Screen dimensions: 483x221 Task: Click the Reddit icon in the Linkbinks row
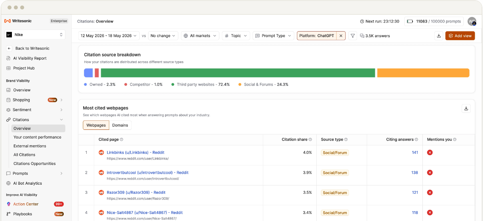(101, 152)
